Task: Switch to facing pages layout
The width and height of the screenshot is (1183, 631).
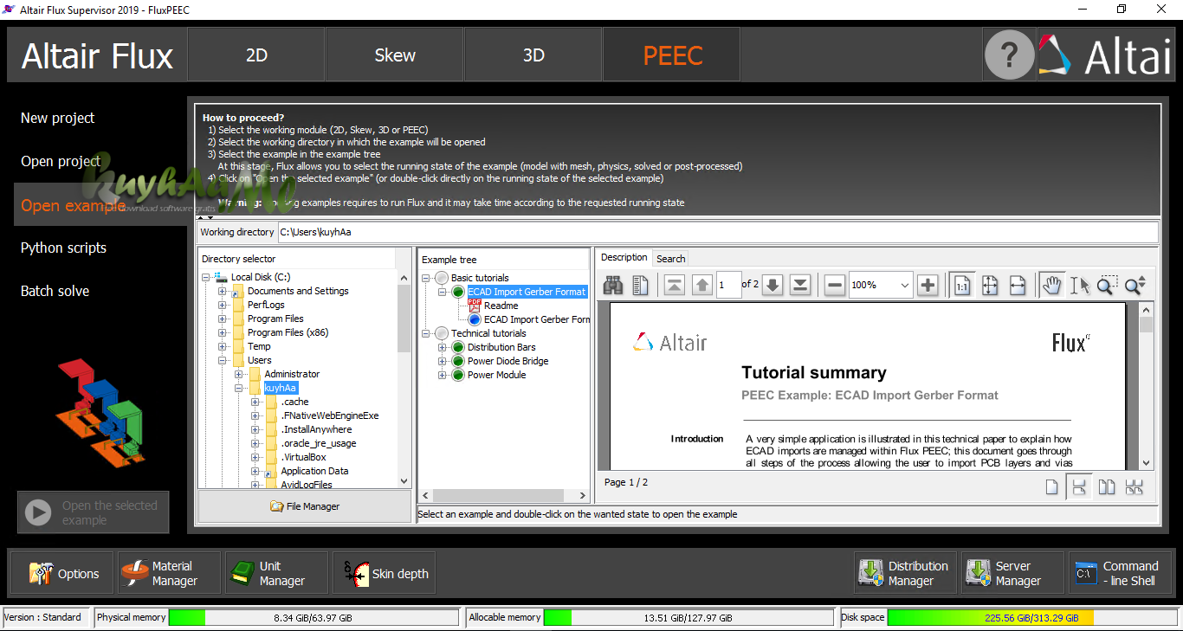Action: [1107, 486]
